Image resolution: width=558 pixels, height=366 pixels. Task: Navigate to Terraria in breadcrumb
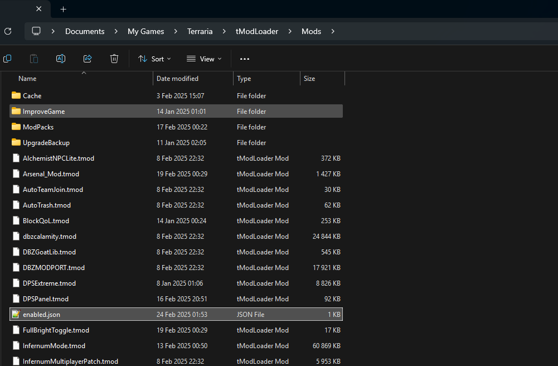click(200, 31)
